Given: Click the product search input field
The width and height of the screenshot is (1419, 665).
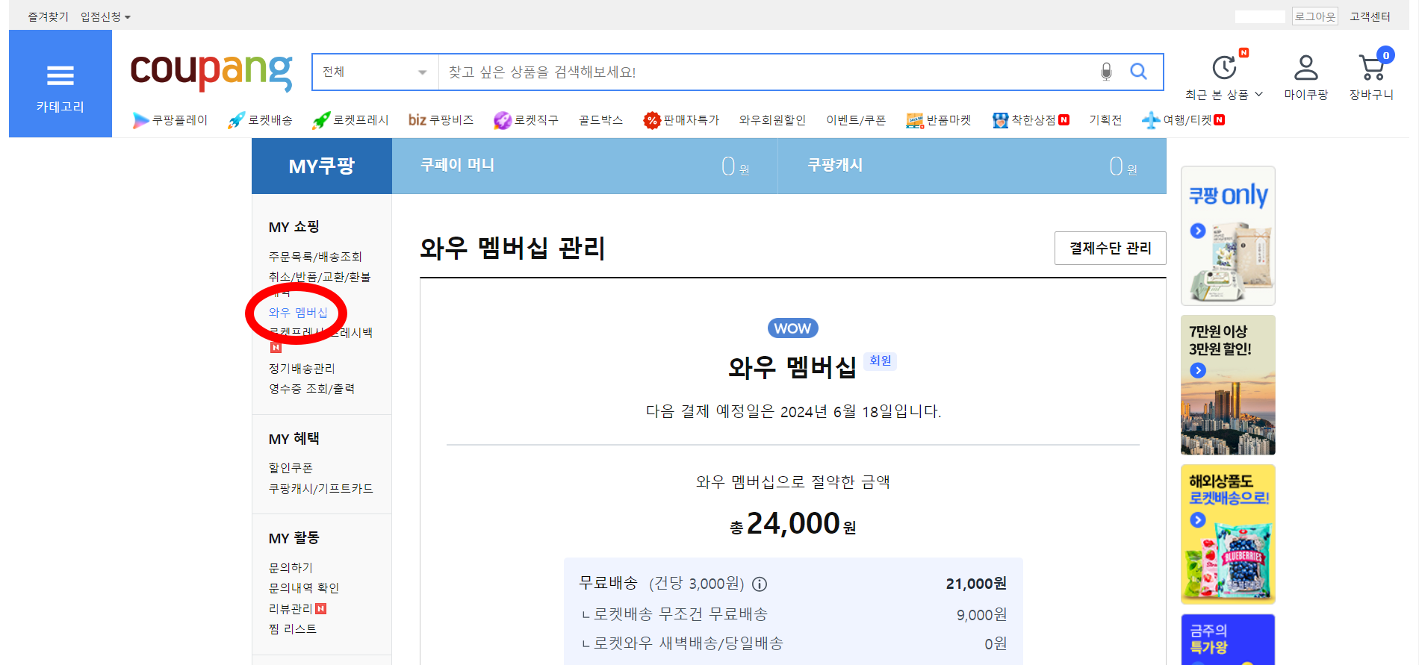Looking at the screenshot, I should 766,72.
